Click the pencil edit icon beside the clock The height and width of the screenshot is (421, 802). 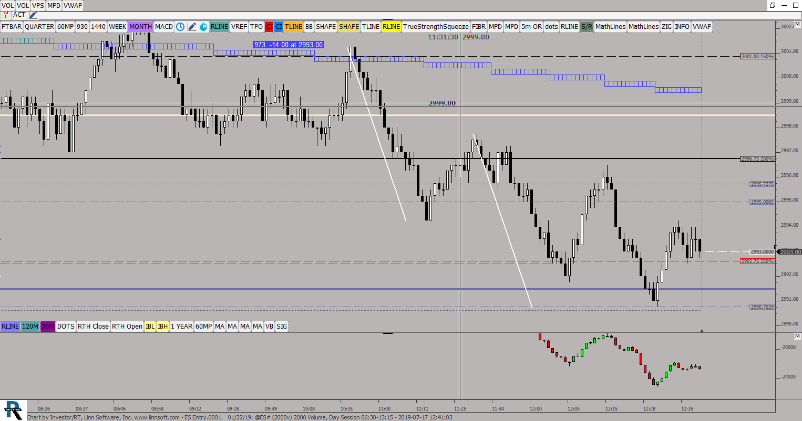click(x=192, y=27)
